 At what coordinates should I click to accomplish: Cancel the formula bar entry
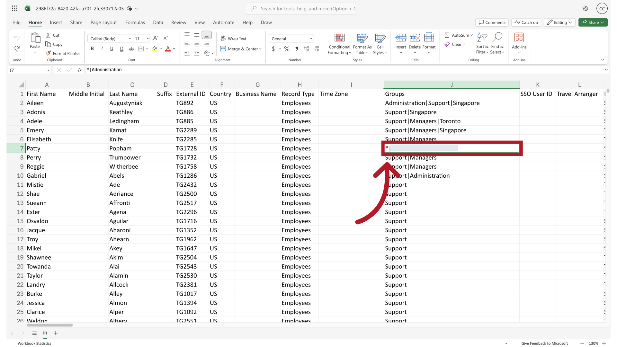59,70
